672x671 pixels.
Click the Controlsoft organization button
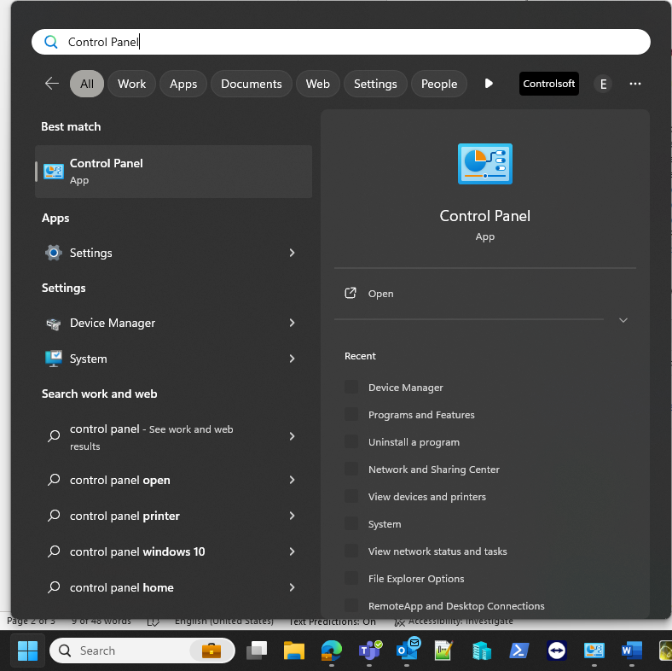549,84
